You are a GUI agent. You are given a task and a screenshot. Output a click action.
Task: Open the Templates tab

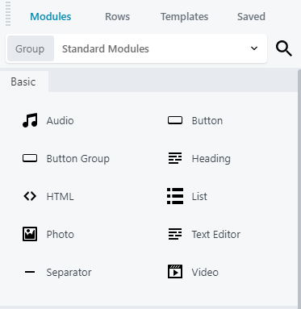click(184, 17)
